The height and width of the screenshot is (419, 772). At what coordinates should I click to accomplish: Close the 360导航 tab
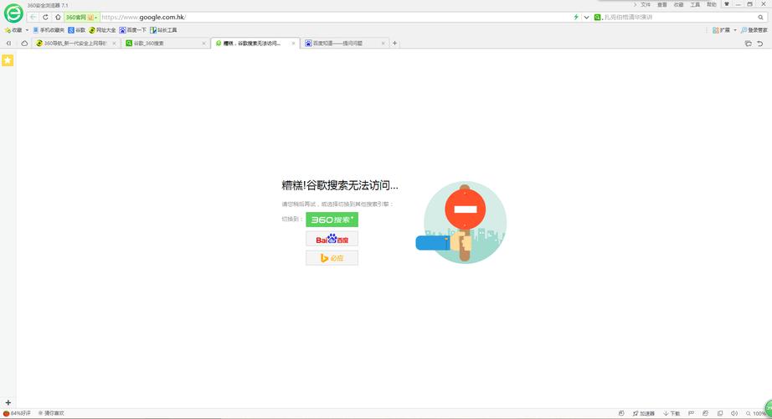pyautogui.click(x=114, y=44)
